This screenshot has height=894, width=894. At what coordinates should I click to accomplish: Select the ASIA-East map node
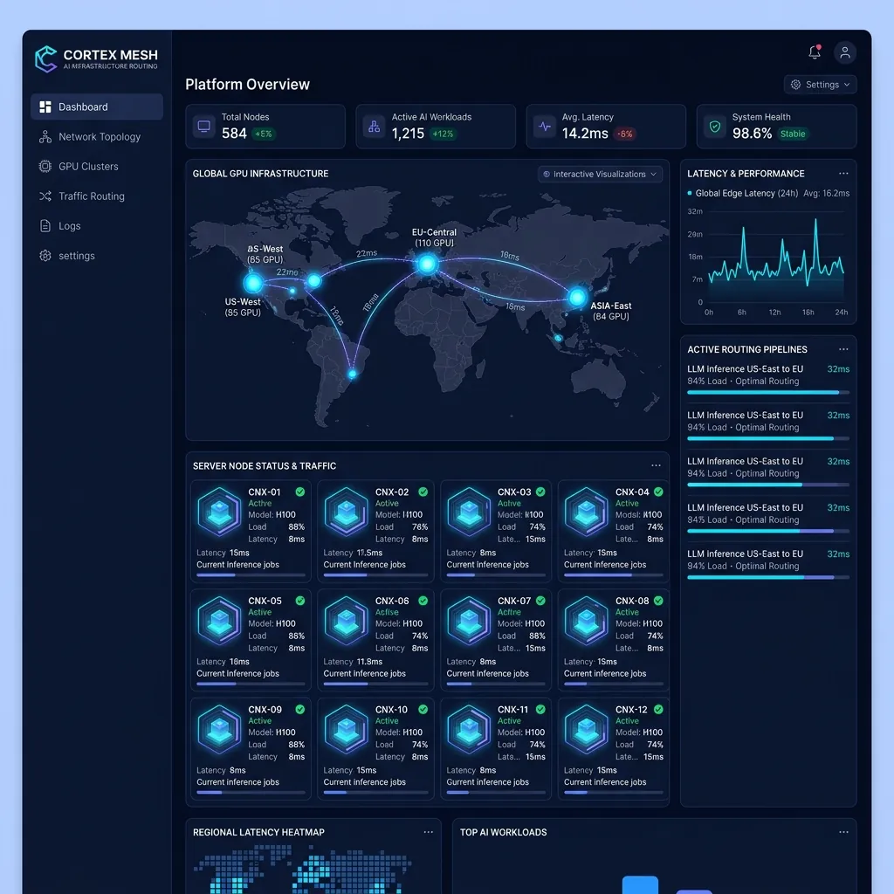point(577,297)
